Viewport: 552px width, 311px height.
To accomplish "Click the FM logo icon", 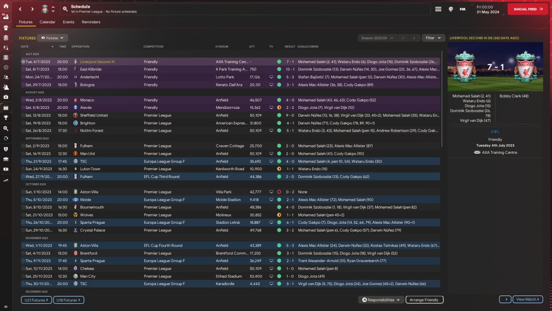I will pos(463,9).
